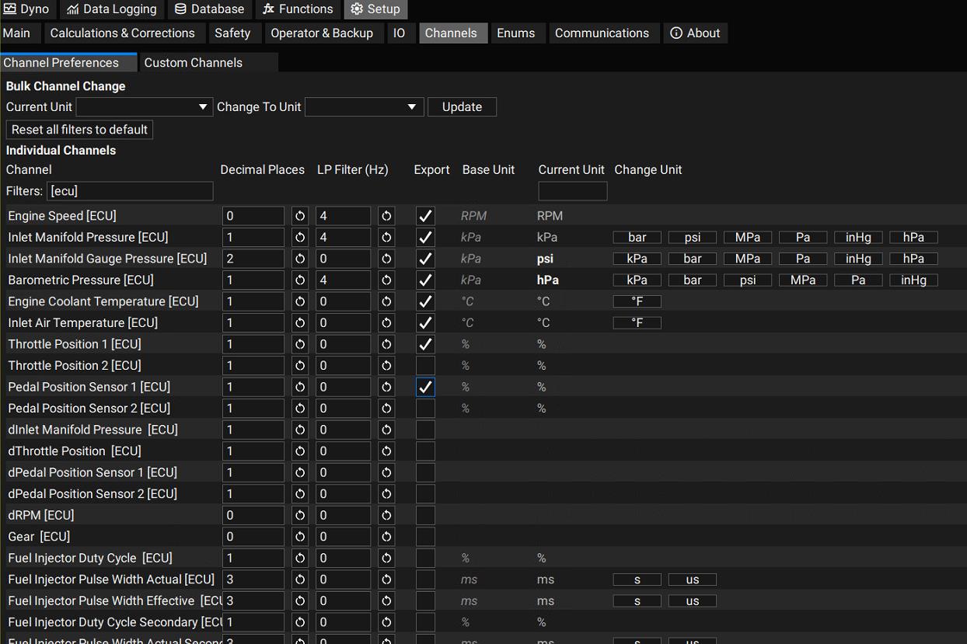Uncheck Export for Barometric Pressure [ECU]
This screenshot has height=644, width=967.
tap(425, 280)
